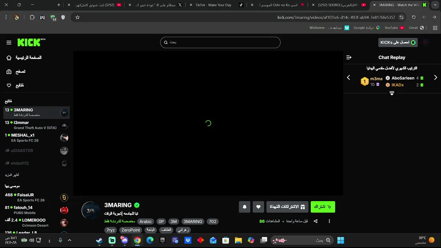The image size is (441, 248).
Task: Open Microsoft Edge from taskbar
Action: point(150,240)
